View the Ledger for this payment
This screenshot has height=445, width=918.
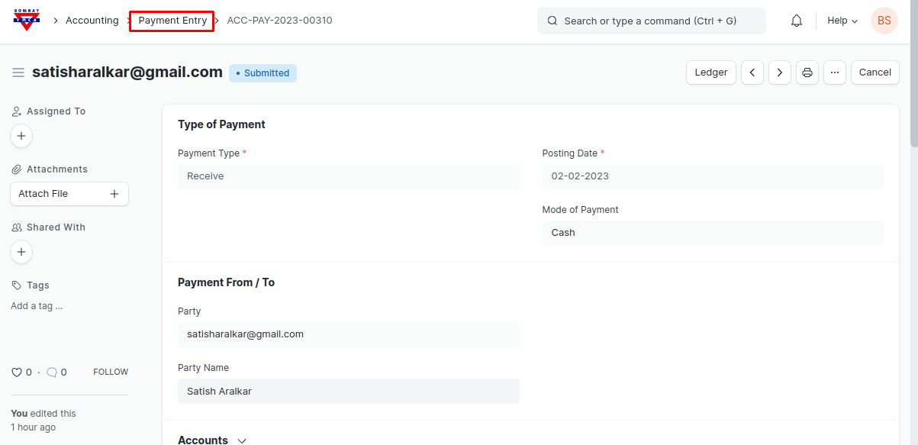click(x=710, y=73)
